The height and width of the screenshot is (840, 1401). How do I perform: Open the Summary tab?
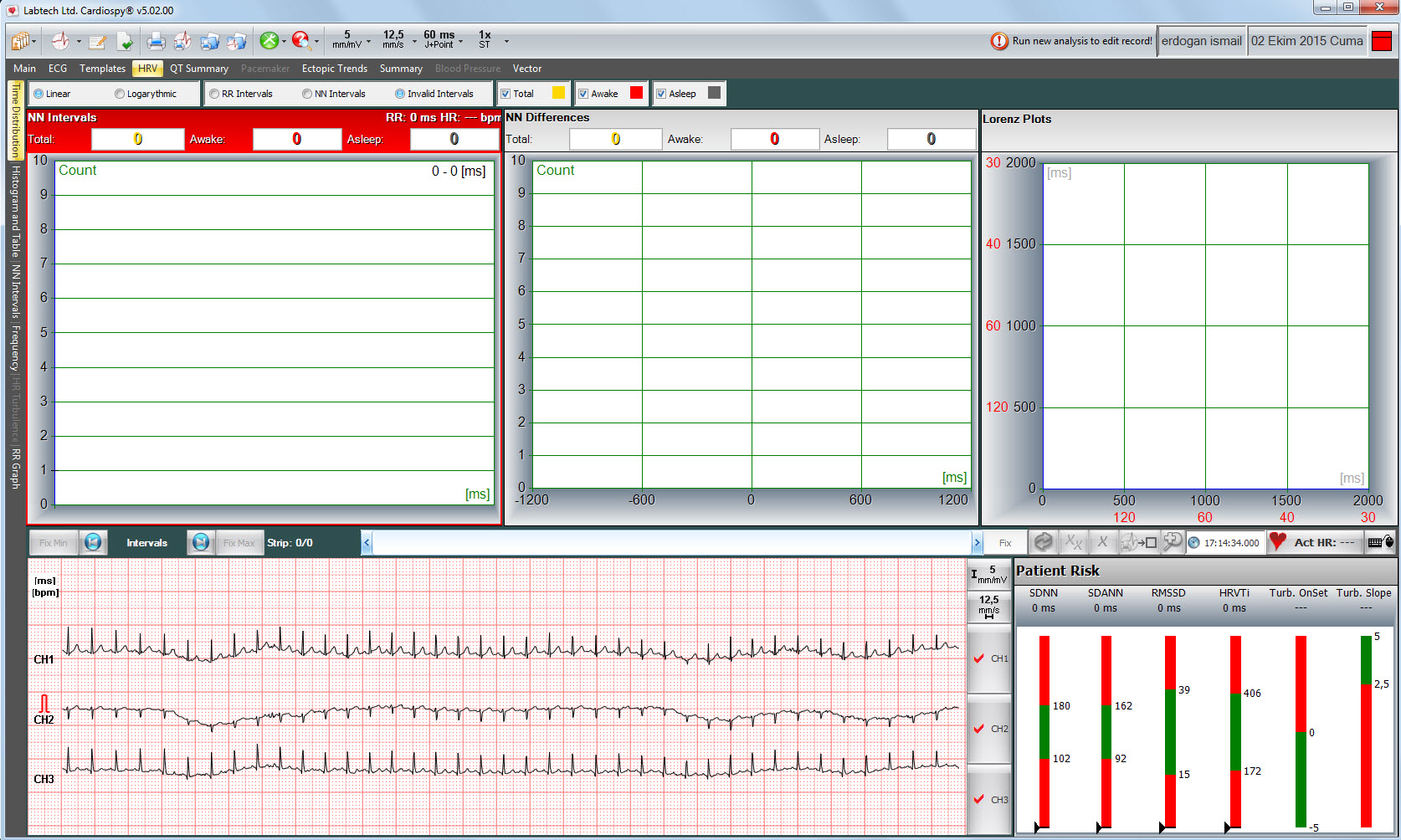tap(401, 69)
